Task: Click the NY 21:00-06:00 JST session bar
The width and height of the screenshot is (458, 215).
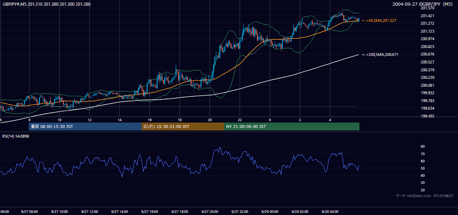Action: pyautogui.click(x=292, y=126)
